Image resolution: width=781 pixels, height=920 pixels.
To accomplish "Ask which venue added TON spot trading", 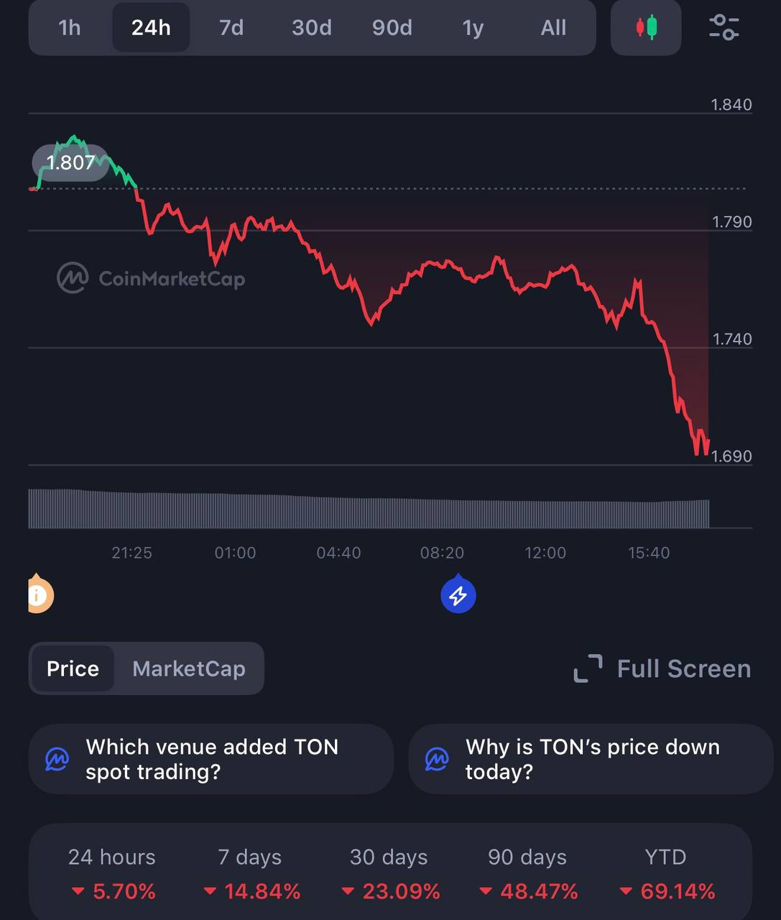I will (x=212, y=759).
